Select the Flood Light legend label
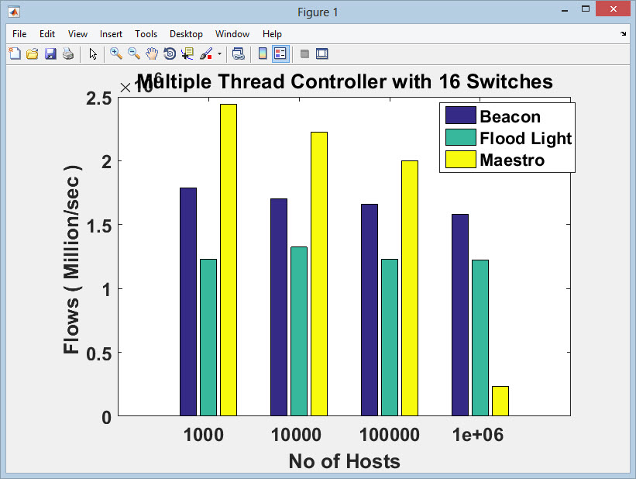636x479 pixels. [x=526, y=139]
